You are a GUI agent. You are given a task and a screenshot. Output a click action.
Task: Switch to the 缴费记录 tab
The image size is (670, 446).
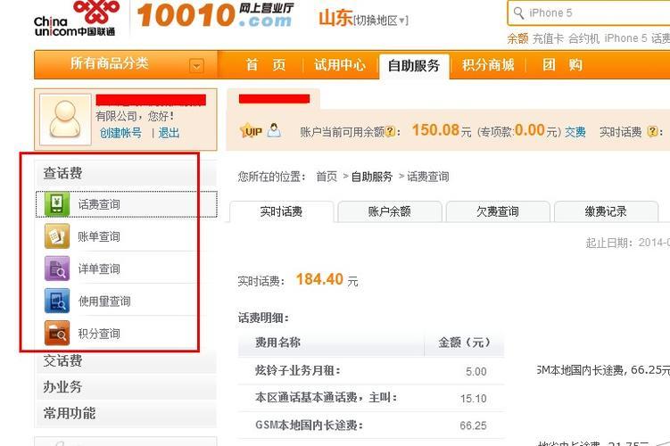tap(606, 211)
